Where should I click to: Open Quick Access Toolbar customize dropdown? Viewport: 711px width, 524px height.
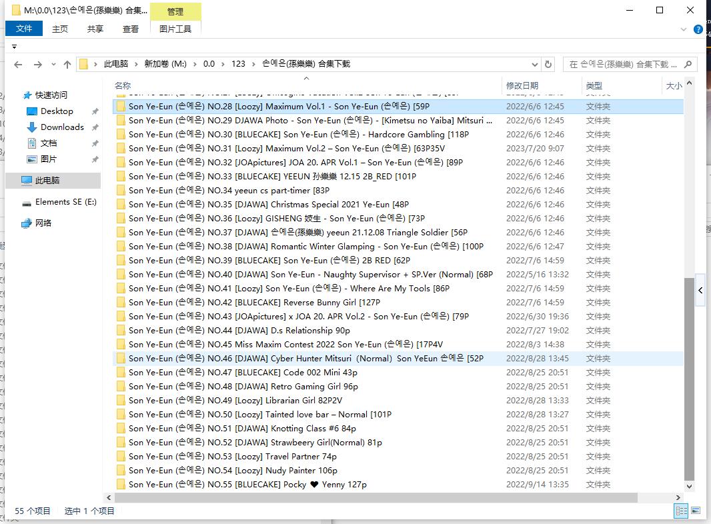point(15,47)
